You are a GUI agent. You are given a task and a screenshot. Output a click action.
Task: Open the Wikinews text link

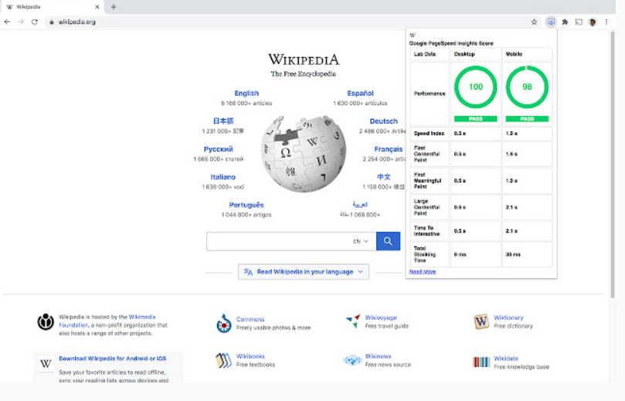(378, 356)
